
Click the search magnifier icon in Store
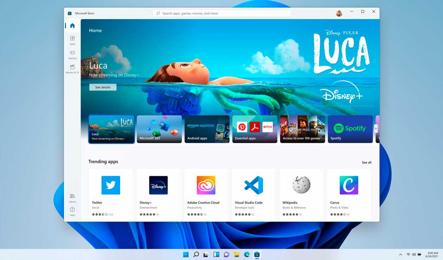click(158, 13)
